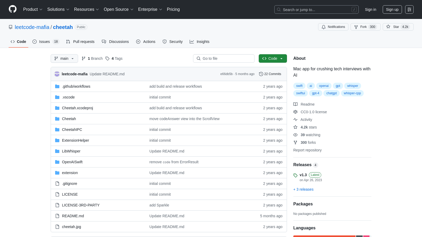Open the whisper-cpp topic tag
The width and height of the screenshot is (422, 237).
352,93
